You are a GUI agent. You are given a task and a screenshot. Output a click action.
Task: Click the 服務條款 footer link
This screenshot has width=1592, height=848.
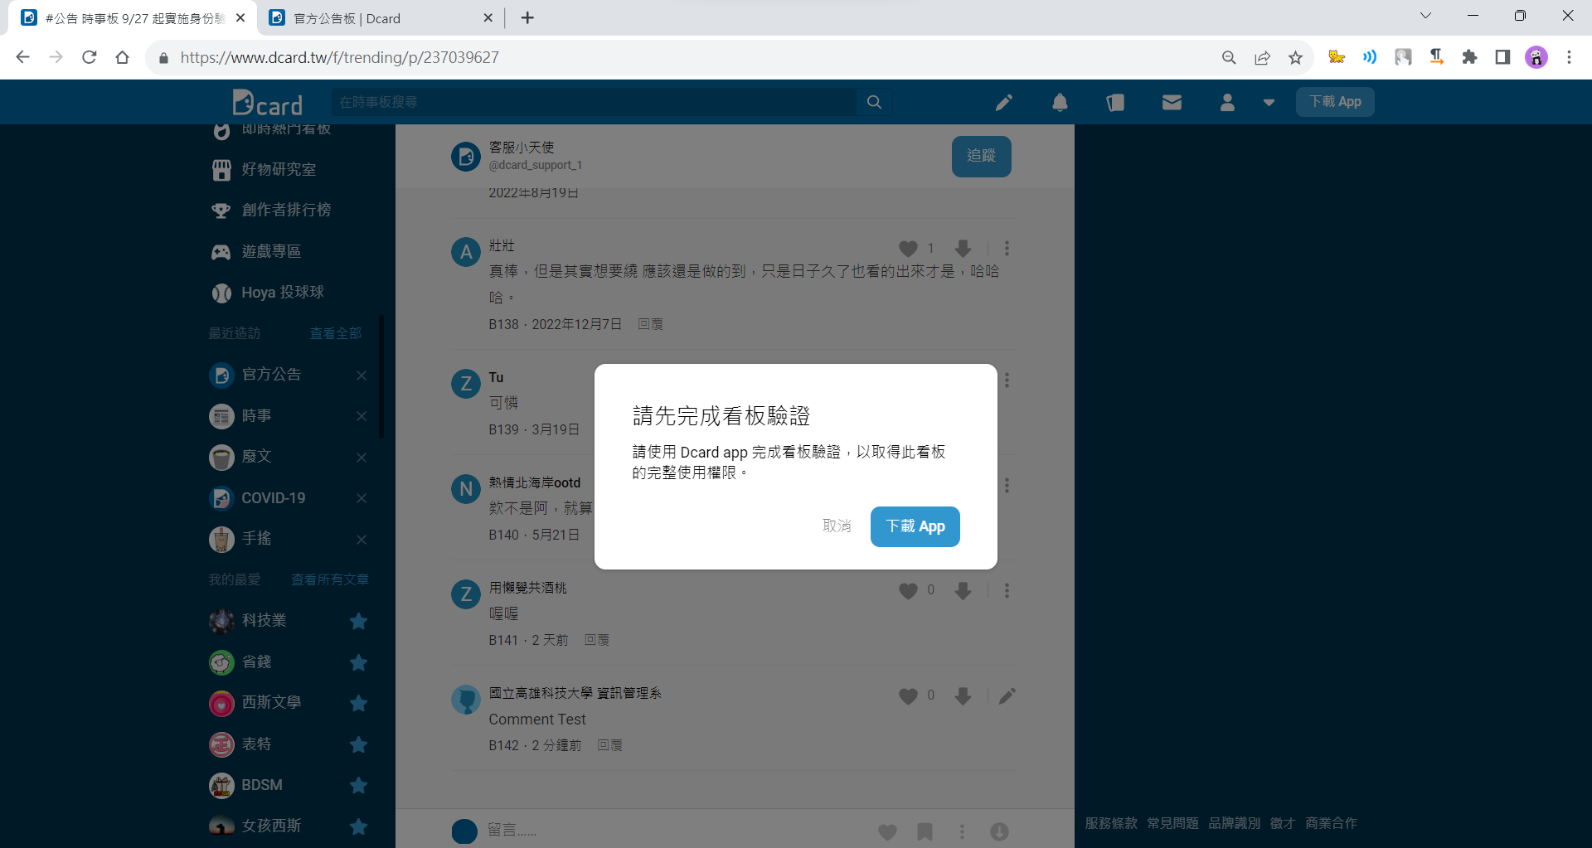pyautogui.click(x=1111, y=823)
